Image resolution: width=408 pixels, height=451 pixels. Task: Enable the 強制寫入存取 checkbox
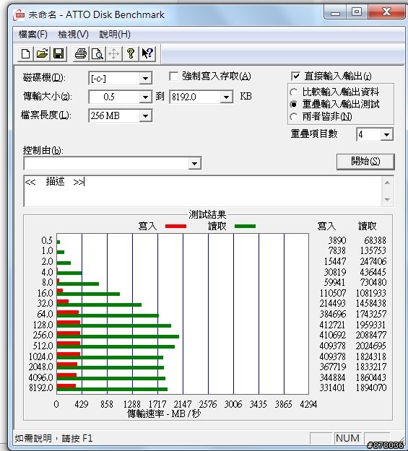coord(173,76)
